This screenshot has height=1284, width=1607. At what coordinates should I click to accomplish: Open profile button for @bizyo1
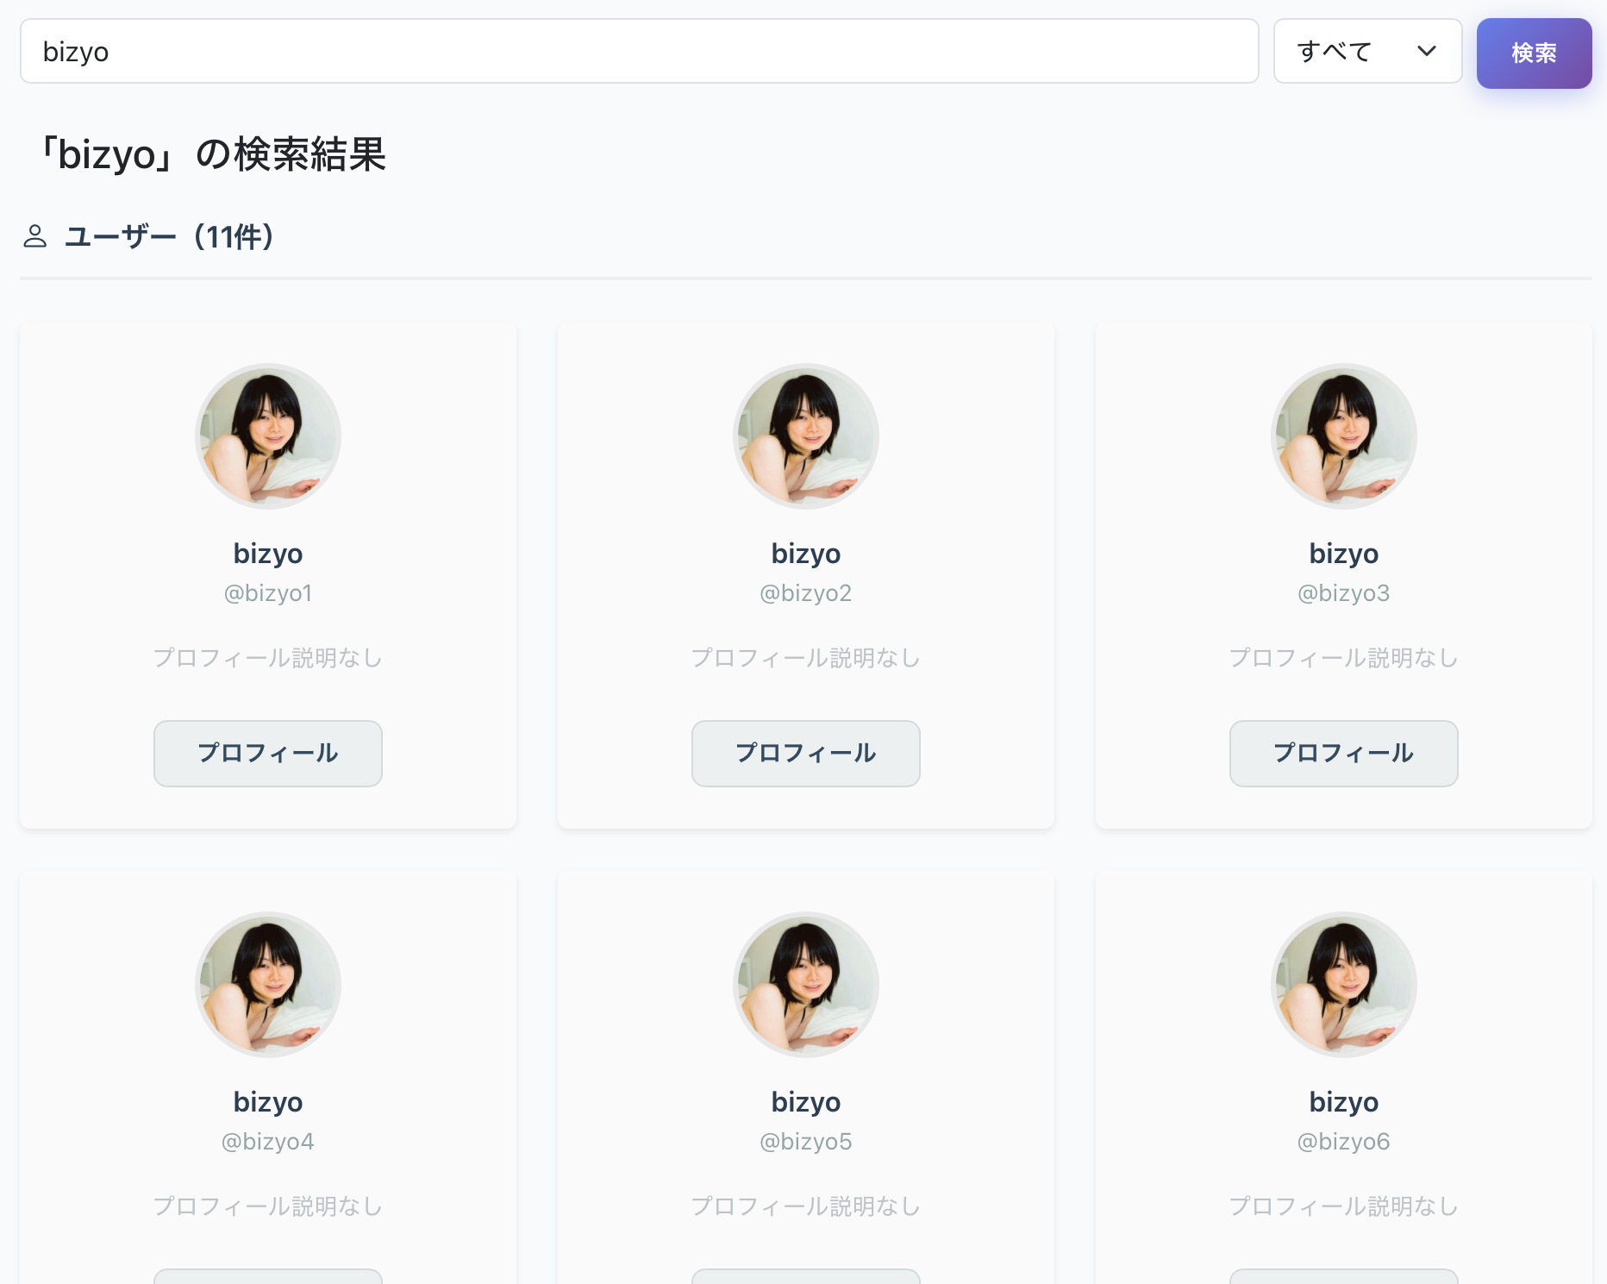pos(268,754)
